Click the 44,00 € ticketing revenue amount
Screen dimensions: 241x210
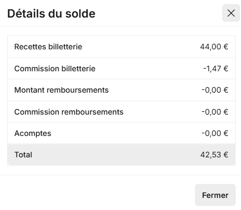pyautogui.click(x=214, y=47)
